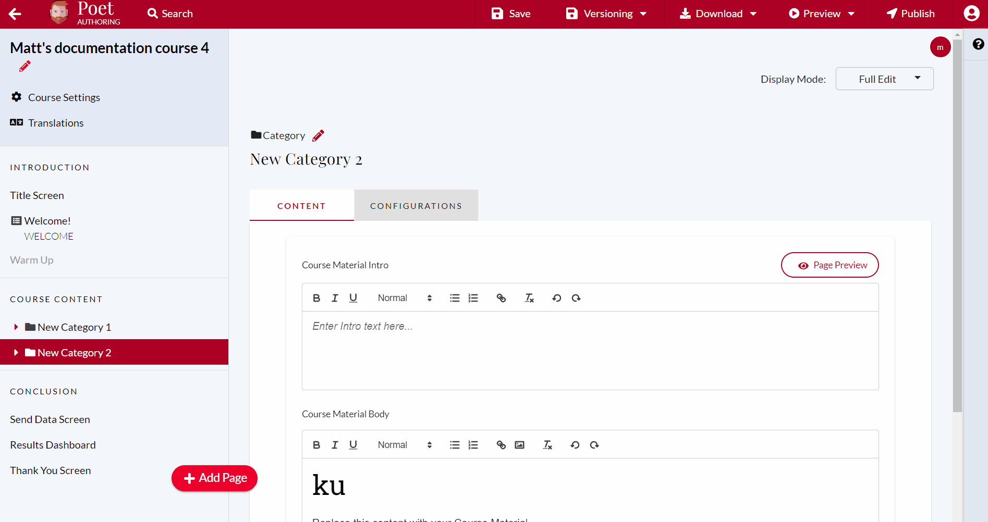Switch to the CONFIGURATIONS tab
This screenshot has width=988, height=522.
416,205
